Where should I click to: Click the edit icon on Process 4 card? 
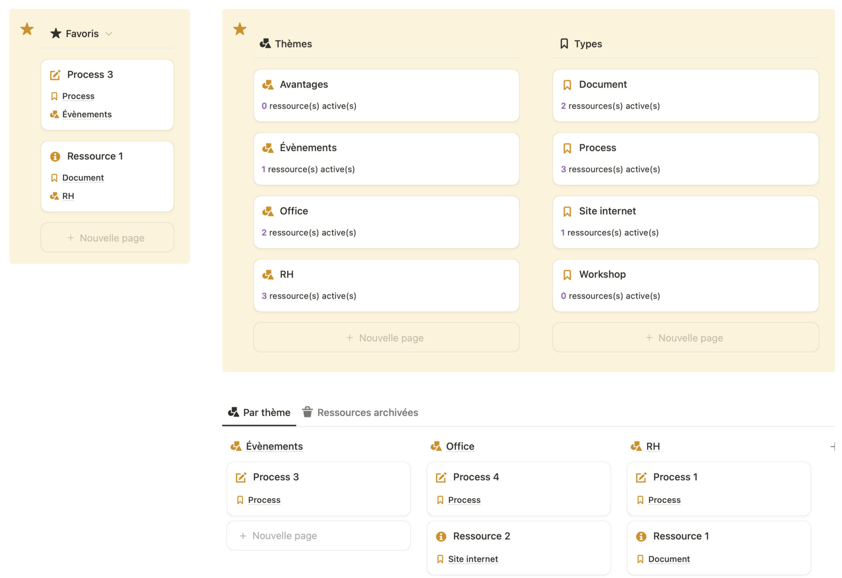[x=441, y=477]
